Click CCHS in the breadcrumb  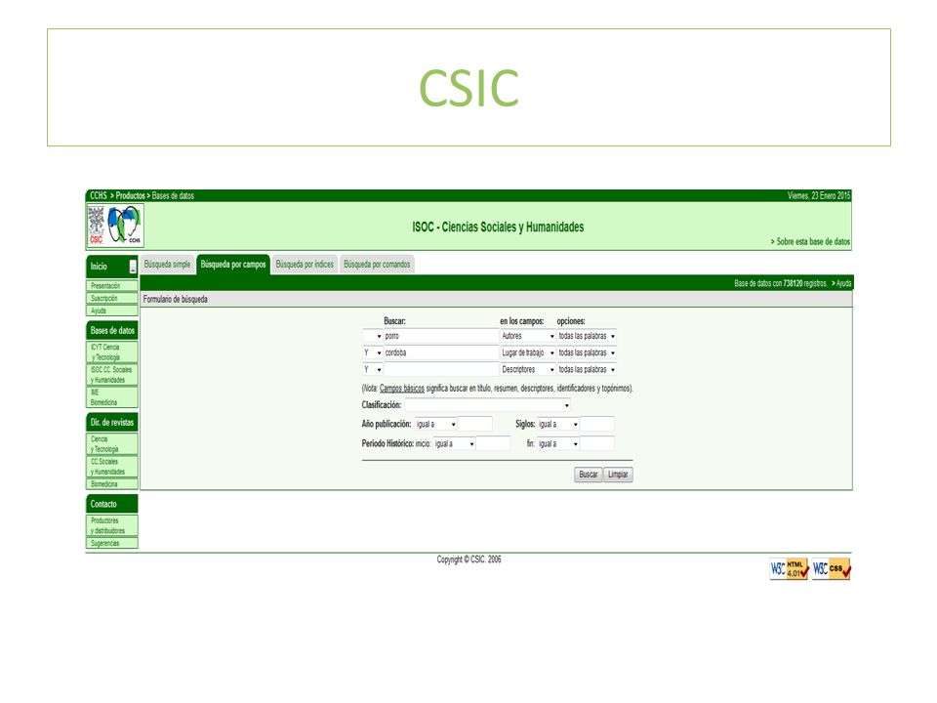click(99, 196)
